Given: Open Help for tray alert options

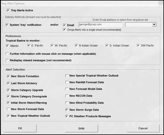Looking at the screenshot, I should 81,128.
